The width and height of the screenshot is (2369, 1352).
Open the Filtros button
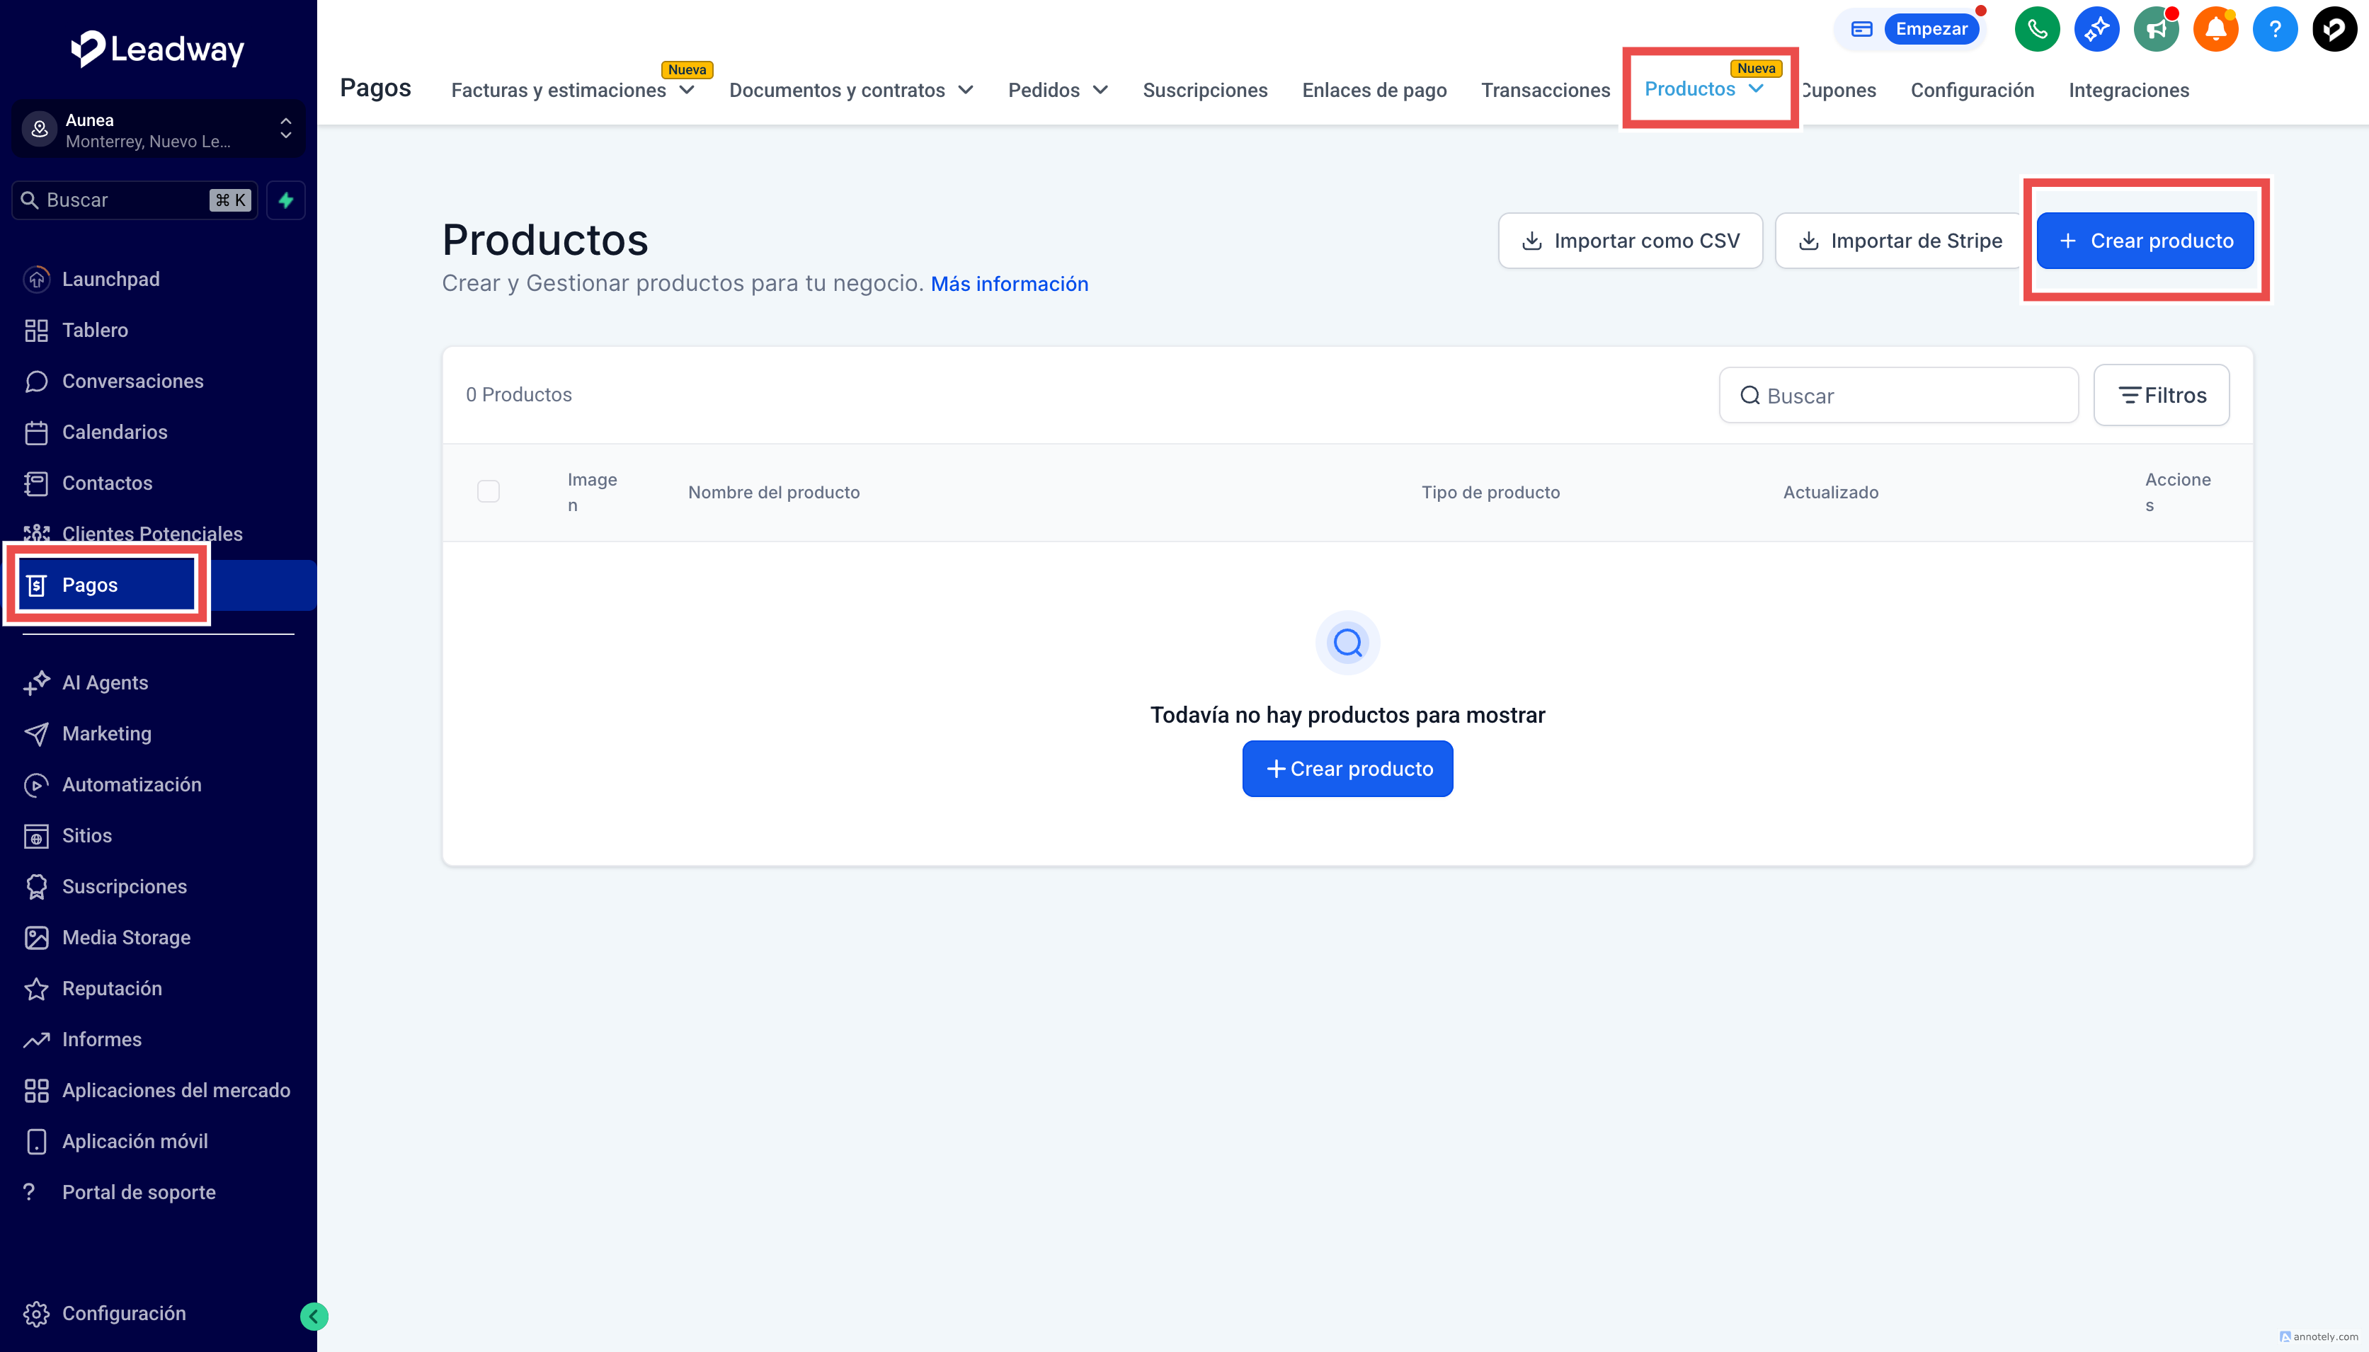(x=2161, y=396)
